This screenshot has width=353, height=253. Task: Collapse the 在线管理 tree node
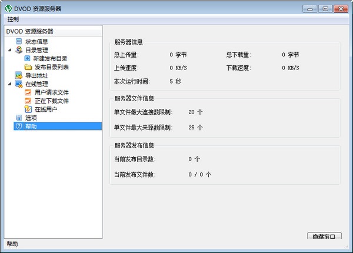[9, 84]
